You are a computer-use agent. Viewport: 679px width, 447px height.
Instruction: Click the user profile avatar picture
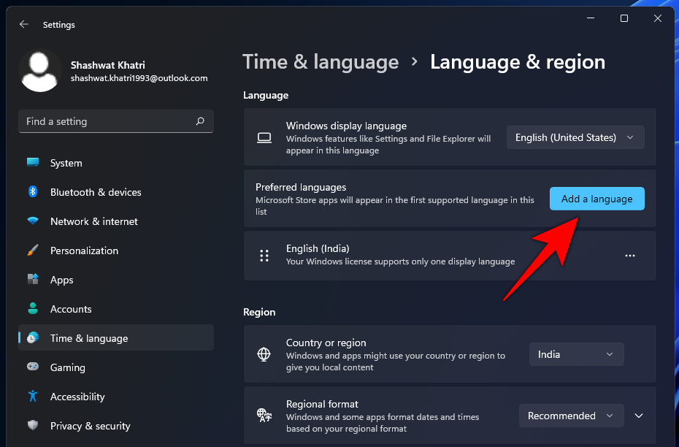[x=40, y=71]
